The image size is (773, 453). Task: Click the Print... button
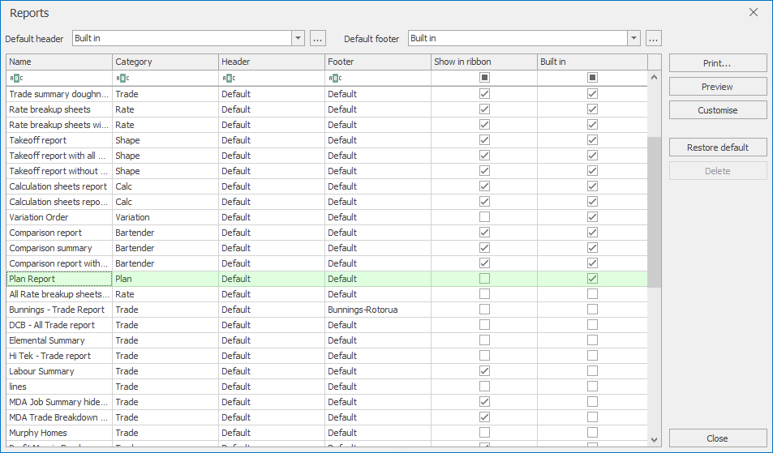coord(717,63)
